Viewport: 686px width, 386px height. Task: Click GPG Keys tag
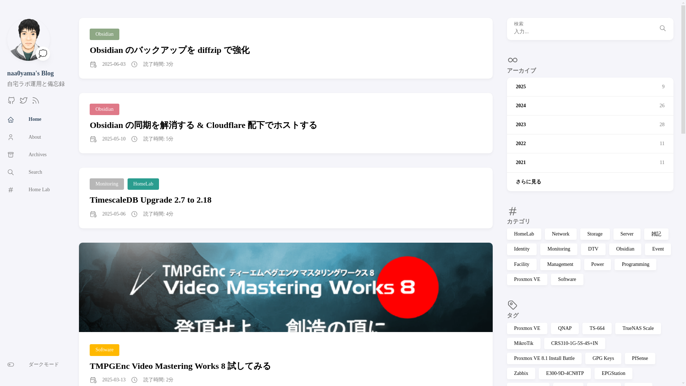[x=603, y=358]
